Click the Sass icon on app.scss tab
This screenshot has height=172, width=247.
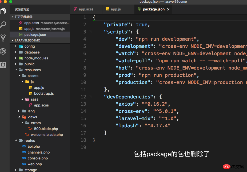coord(75,9)
